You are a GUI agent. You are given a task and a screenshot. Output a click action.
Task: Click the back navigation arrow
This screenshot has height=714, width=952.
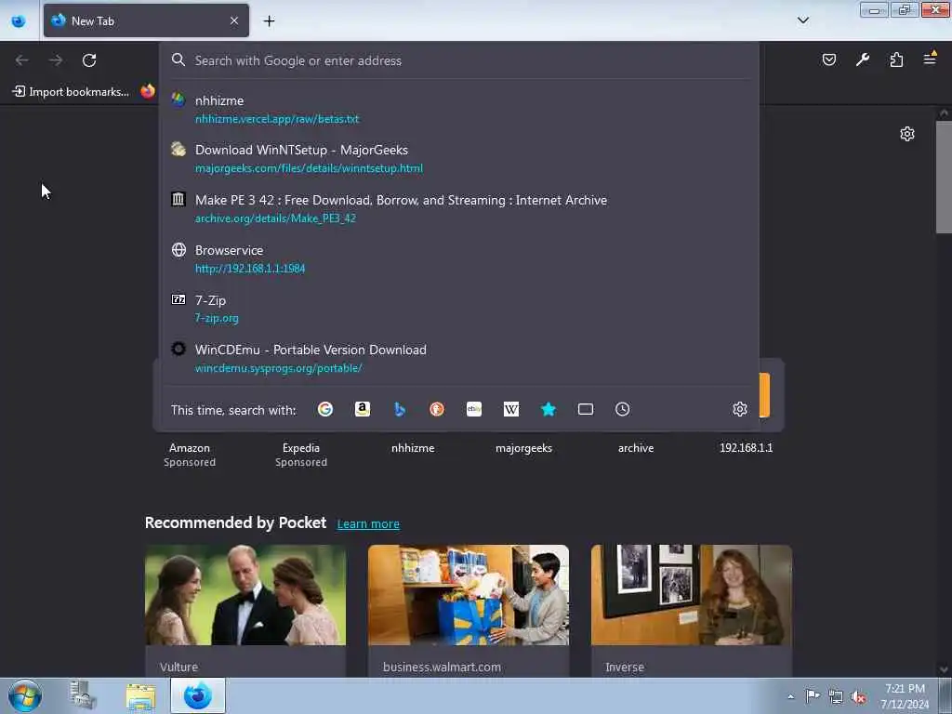coord(22,60)
